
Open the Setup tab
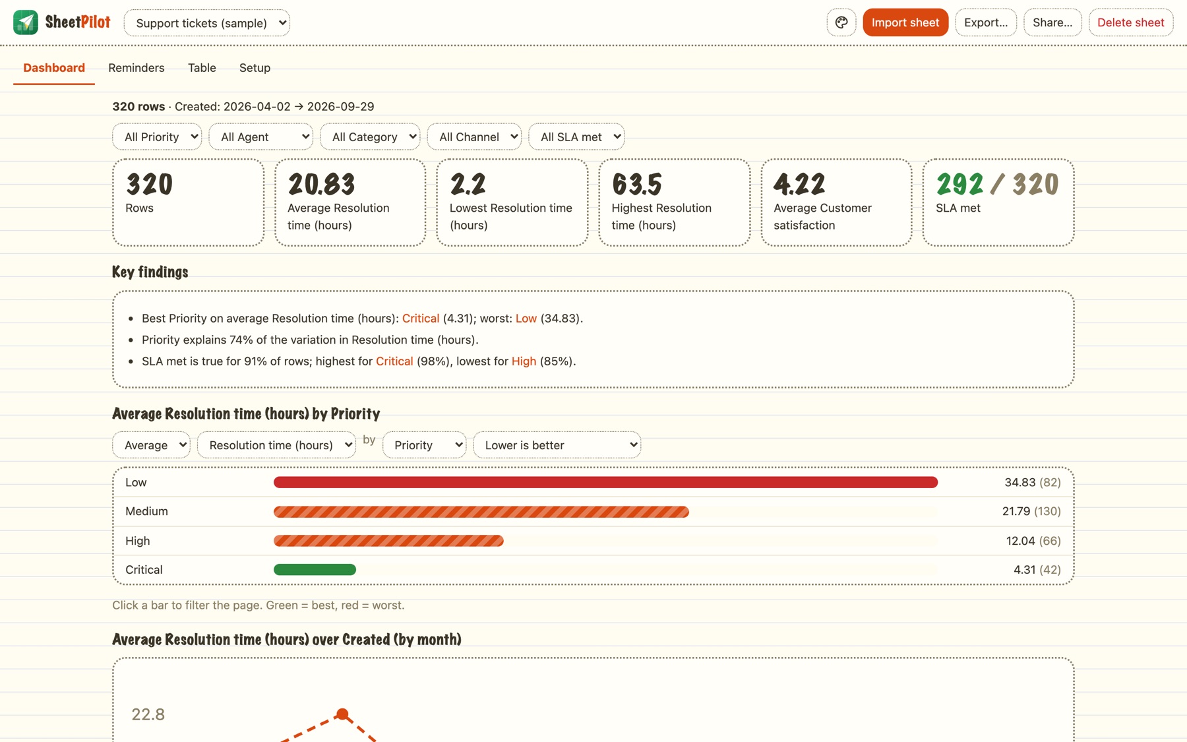255,68
